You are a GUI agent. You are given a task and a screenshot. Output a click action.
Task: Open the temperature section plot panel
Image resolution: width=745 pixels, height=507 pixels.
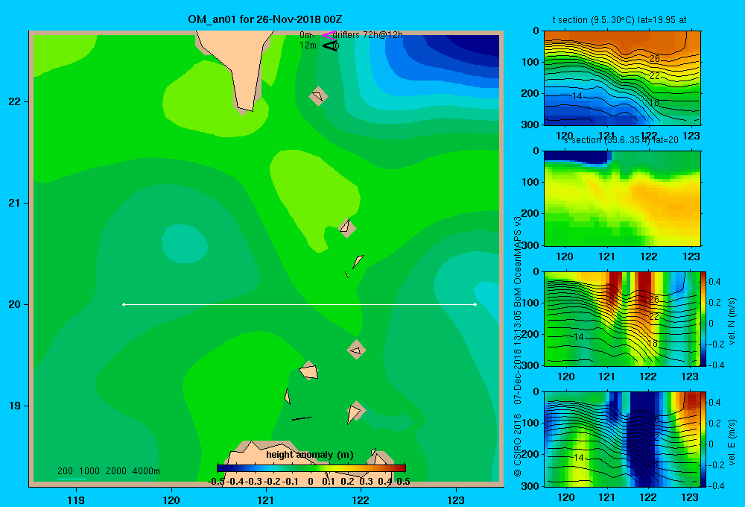[x=622, y=78]
